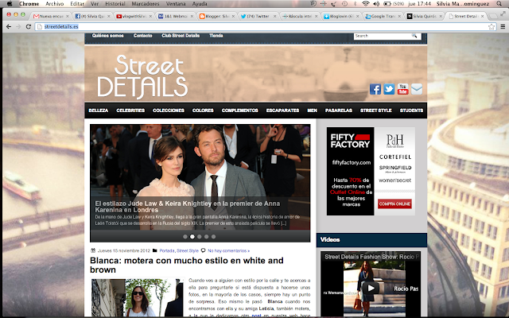Switch to the (74) Twitter tab

point(258,16)
